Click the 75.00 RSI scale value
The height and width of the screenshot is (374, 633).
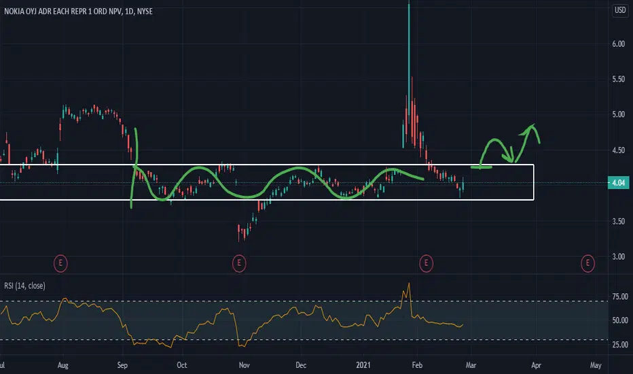tap(620, 296)
